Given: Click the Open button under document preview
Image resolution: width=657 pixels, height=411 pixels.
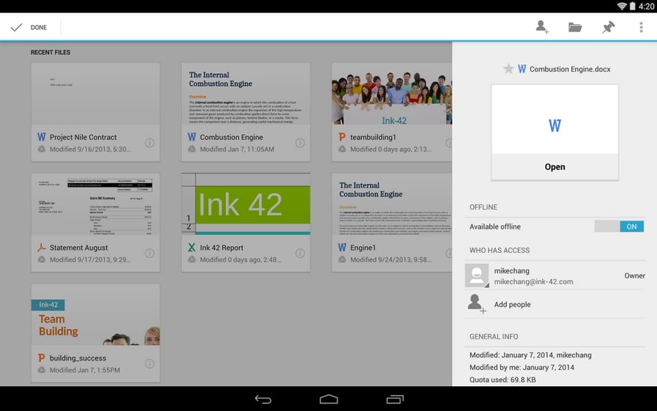Looking at the screenshot, I should coord(554,167).
